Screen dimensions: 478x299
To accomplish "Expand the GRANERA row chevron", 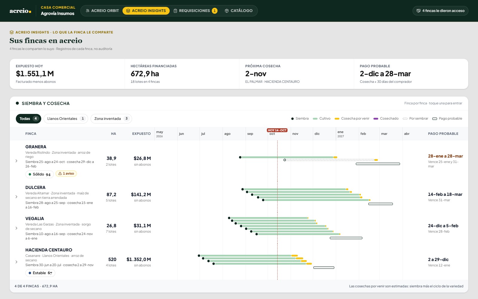I will click(x=16, y=161).
